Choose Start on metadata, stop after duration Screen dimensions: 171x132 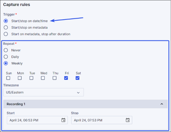pyautogui.click(x=6, y=34)
